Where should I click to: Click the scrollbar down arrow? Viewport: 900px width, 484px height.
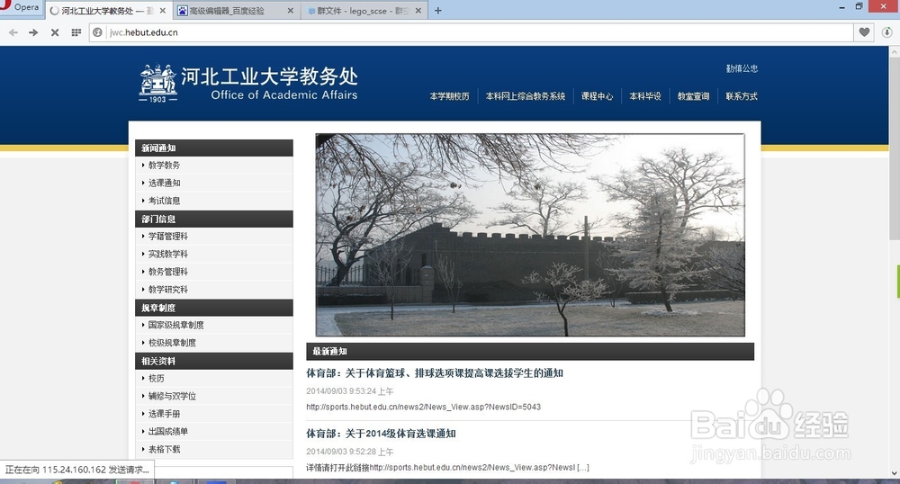(895, 473)
